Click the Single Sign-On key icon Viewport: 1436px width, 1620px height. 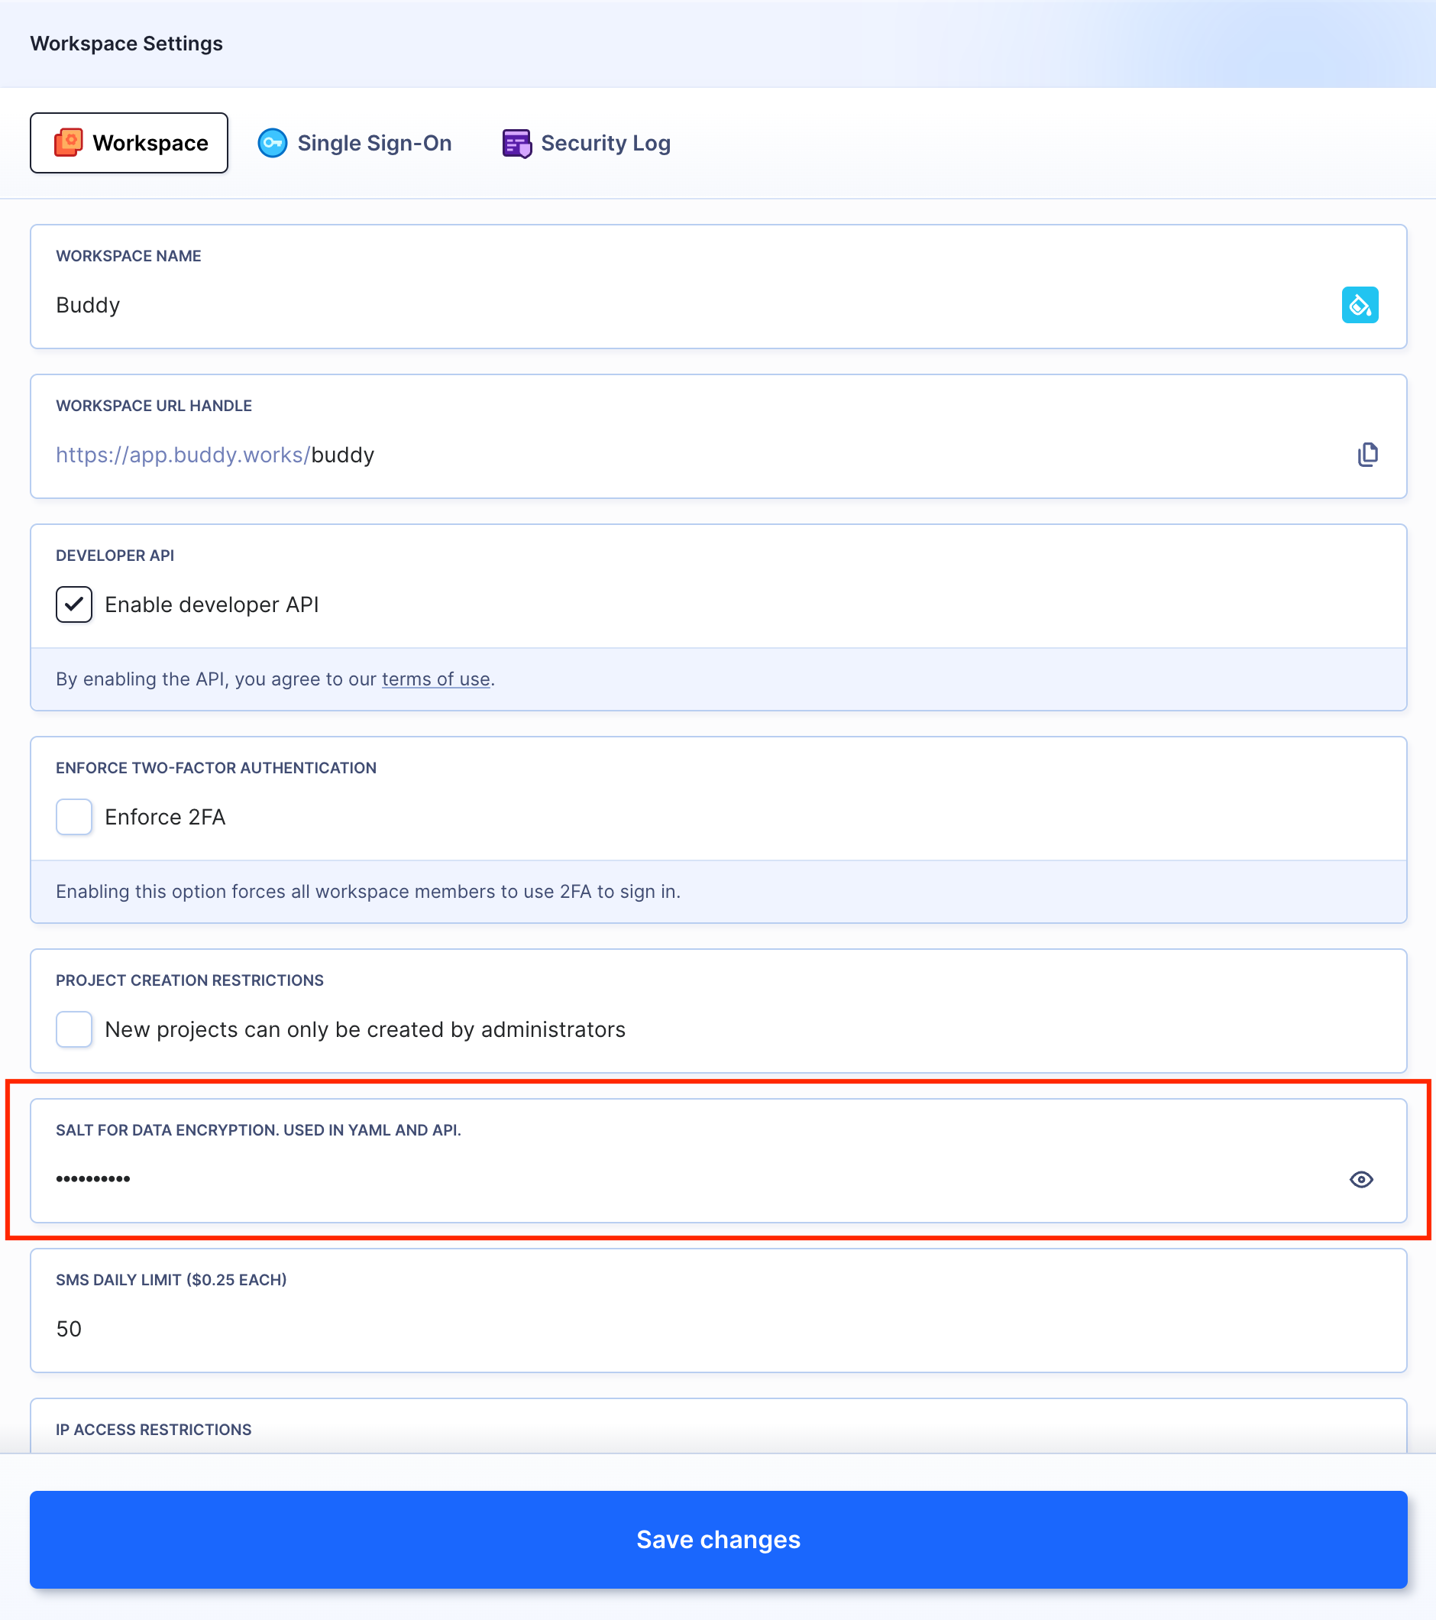pyautogui.click(x=273, y=143)
